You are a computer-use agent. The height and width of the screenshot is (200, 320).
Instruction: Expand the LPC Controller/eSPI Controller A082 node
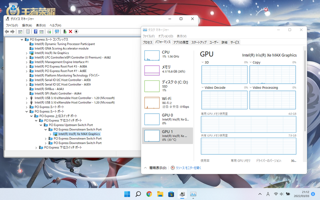tap(26, 58)
